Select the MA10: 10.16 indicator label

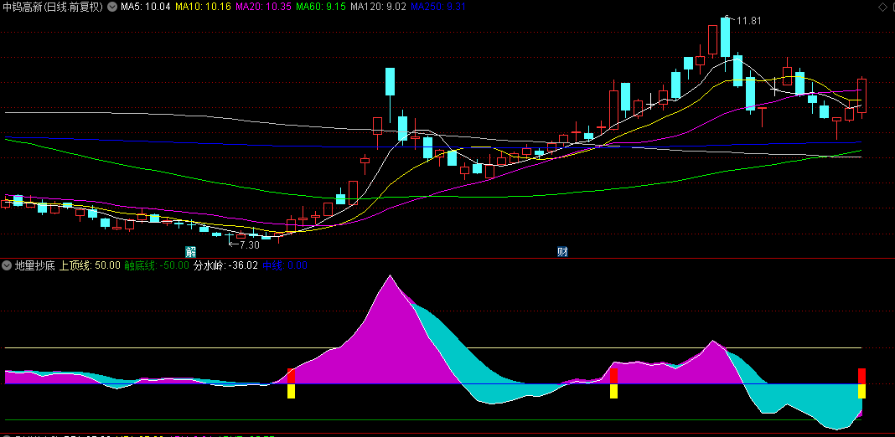pyautogui.click(x=203, y=7)
